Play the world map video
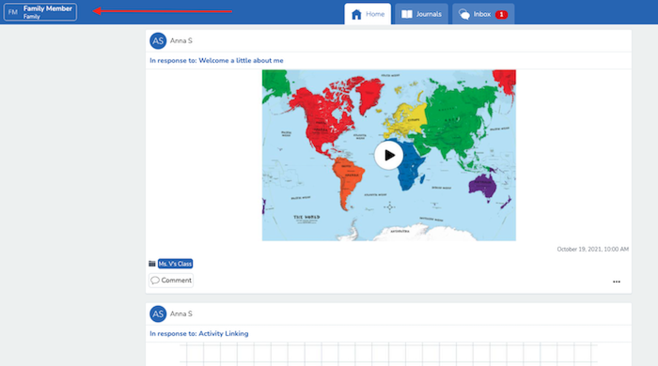The width and height of the screenshot is (658, 366). click(389, 155)
